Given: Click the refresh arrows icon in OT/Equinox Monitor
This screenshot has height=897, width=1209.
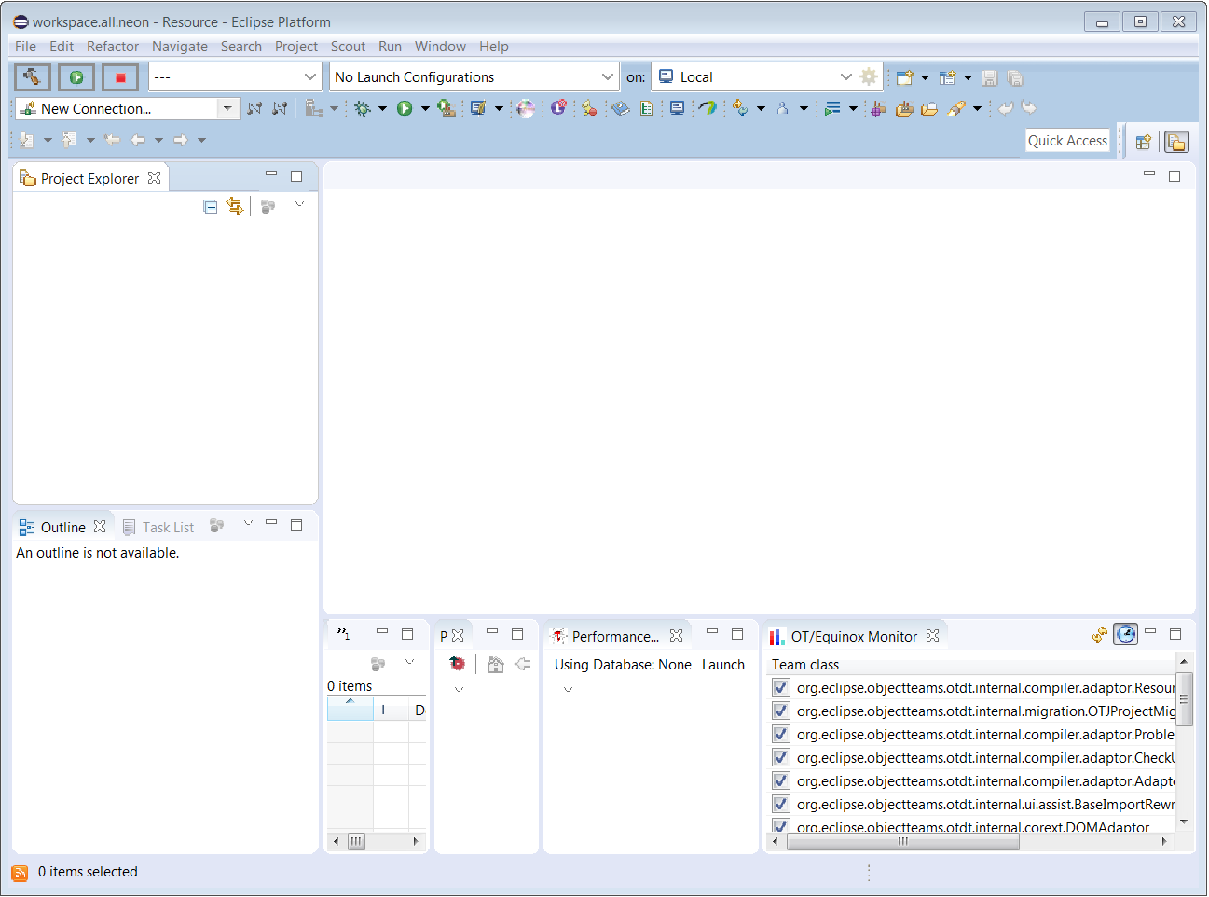Looking at the screenshot, I should pos(1100,635).
